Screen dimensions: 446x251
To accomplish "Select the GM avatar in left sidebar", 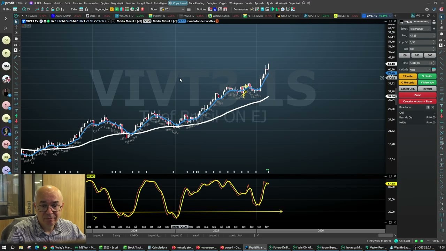I will pos(6,66).
